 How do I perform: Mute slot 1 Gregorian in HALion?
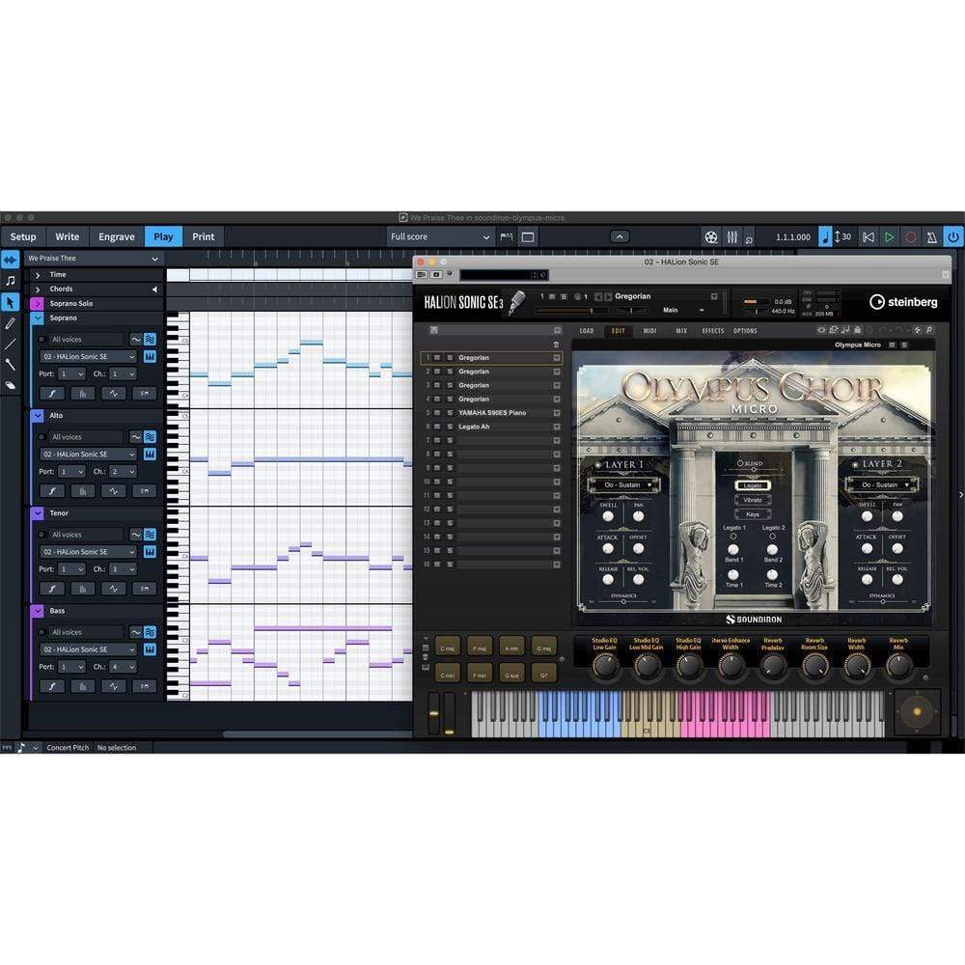click(437, 358)
